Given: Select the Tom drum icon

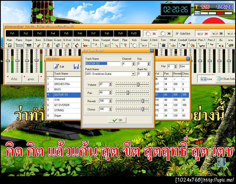Looking at the screenshot, I should point(163,45).
